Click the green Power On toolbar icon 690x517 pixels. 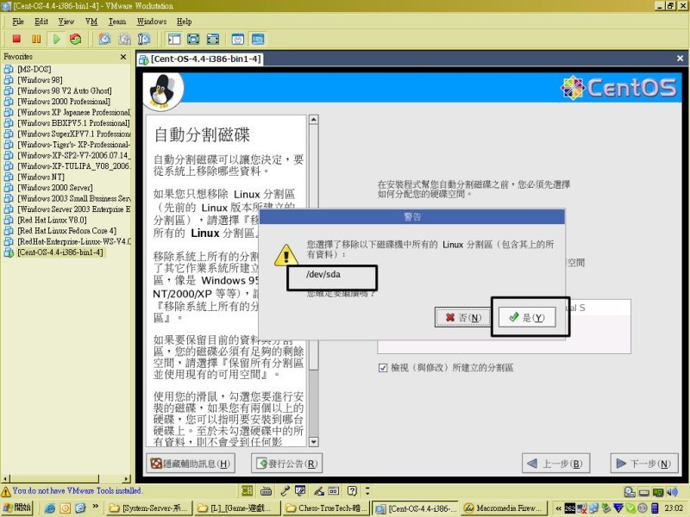coord(56,39)
